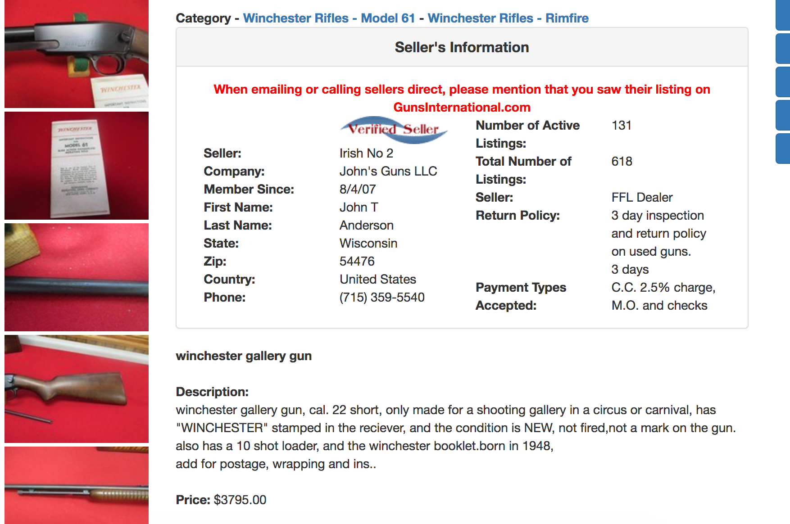Click the second blue button on right edge
The image size is (790, 524).
pos(783,49)
